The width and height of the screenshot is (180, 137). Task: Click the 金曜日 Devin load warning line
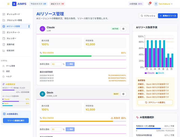[x=153, y=97]
